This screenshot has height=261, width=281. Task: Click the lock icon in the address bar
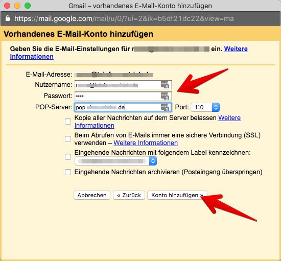click(8, 18)
